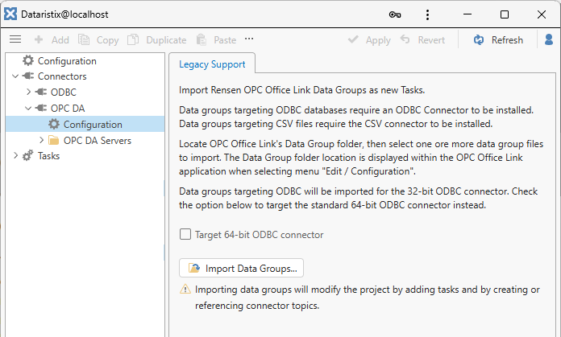Select top-level Configuration tree item
This screenshot has height=337, width=561.
(x=66, y=61)
